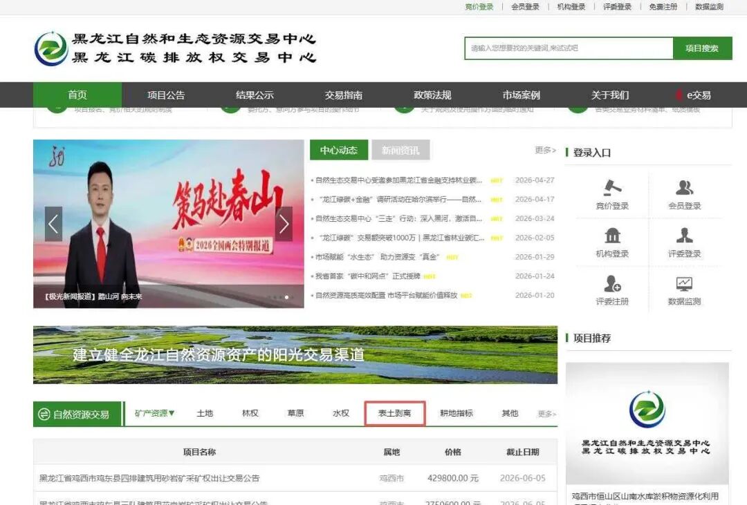
Task: Expand 更多 in resource category row
Action: tap(547, 414)
